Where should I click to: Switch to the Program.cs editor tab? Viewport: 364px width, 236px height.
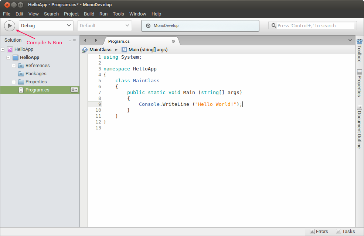click(x=119, y=41)
